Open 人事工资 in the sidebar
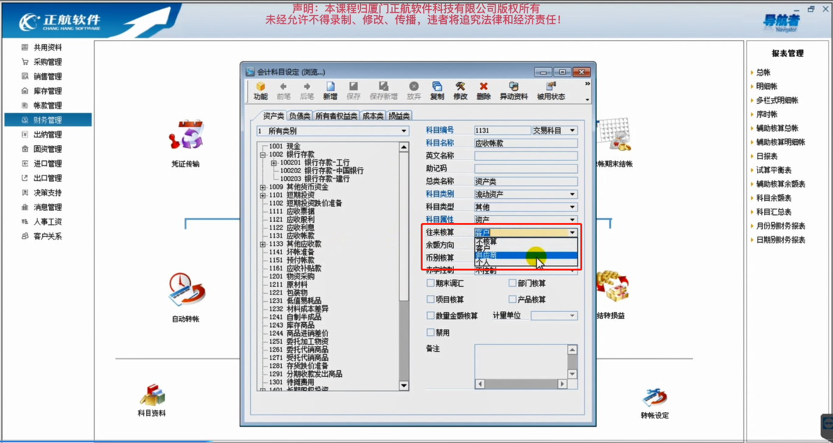The image size is (833, 443). pyautogui.click(x=47, y=222)
